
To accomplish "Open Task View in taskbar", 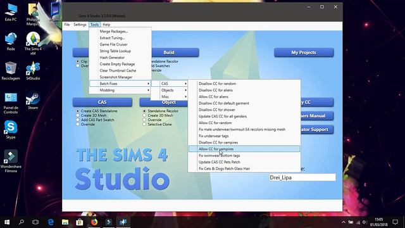I will (35, 222).
